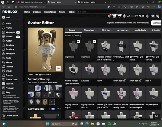The image size is (162, 127).
Task: Select the LeoPard clothing item
Action: [x=89, y=72]
